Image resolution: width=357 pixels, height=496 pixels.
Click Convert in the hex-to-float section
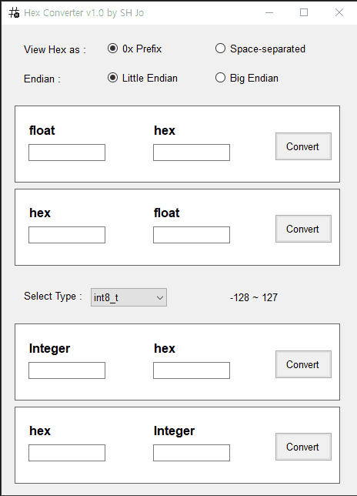pyautogui.click(x=303, y=229)
